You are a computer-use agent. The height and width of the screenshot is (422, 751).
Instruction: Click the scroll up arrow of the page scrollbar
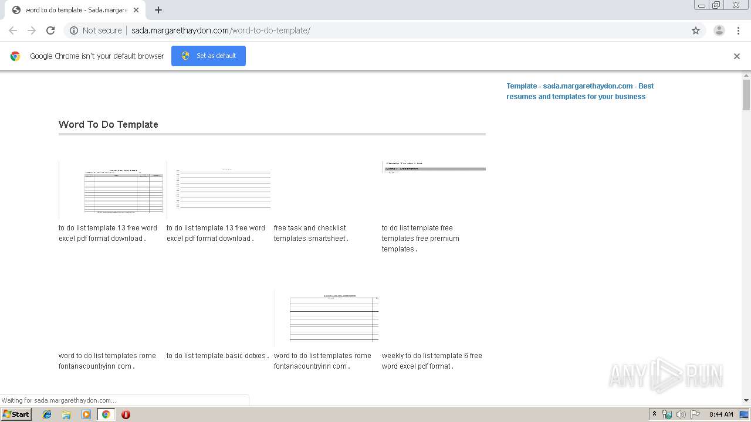tap(746, 76)
